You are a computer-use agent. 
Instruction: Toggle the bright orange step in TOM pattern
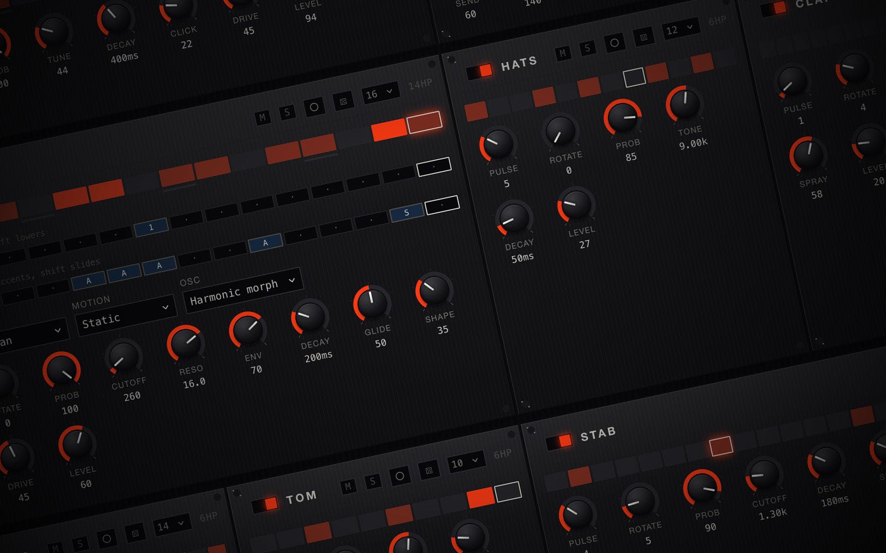pos(480,497)
